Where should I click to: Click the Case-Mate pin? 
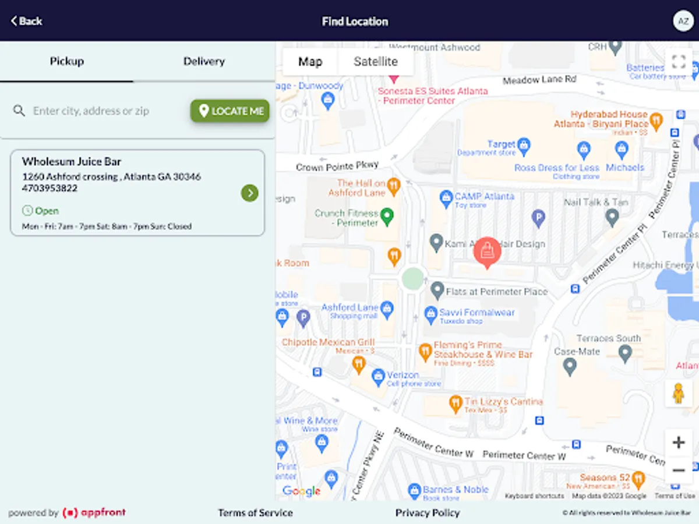pyautogui.click(x=570, y=366)
